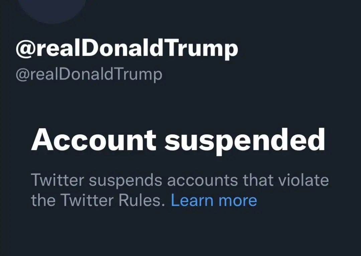Click the first word Twitter in the description

(x=57, y=180)
